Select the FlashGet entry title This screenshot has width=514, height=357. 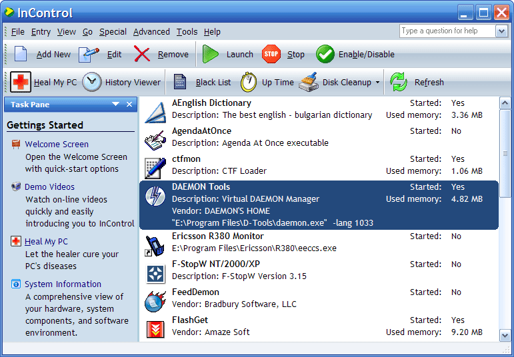[190, 320]
